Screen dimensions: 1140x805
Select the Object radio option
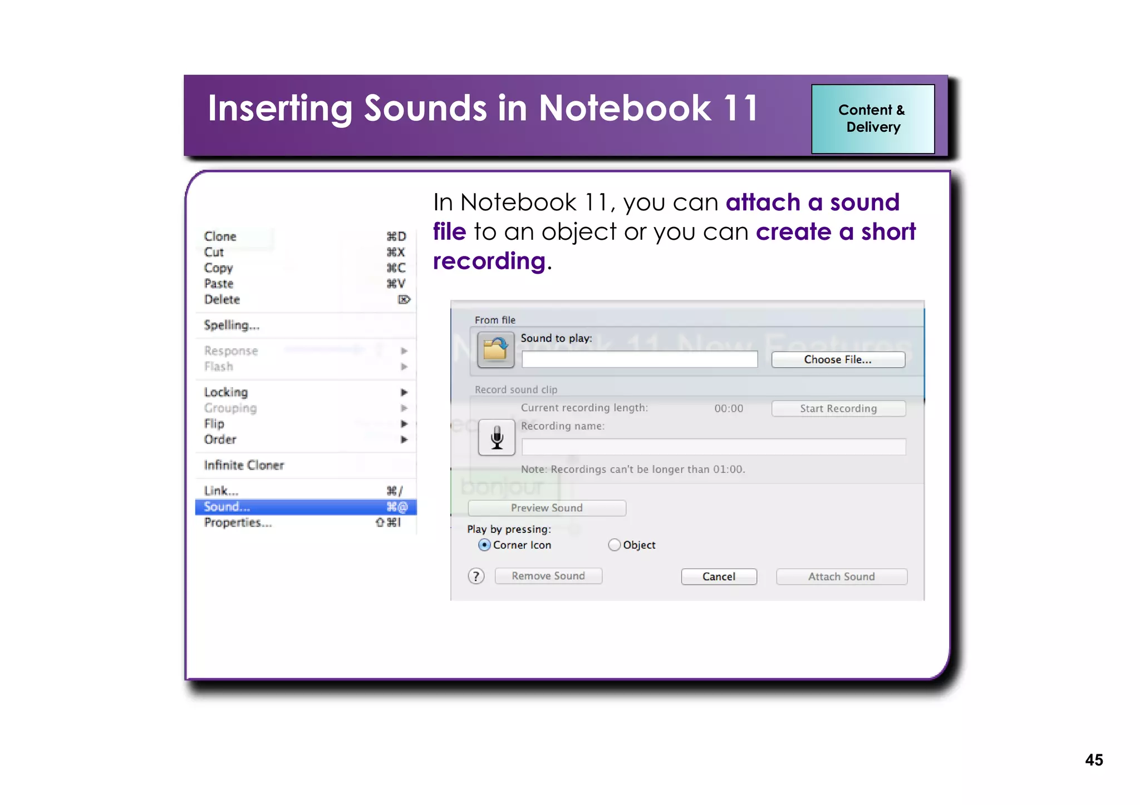614,545
